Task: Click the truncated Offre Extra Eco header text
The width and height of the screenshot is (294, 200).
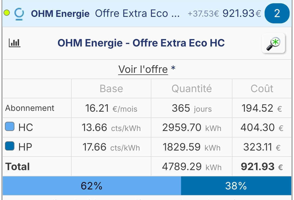Action: point(137,14)
